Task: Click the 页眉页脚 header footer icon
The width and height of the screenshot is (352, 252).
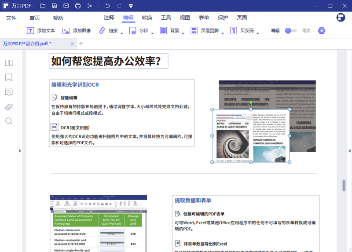Action: click(194, 30)
